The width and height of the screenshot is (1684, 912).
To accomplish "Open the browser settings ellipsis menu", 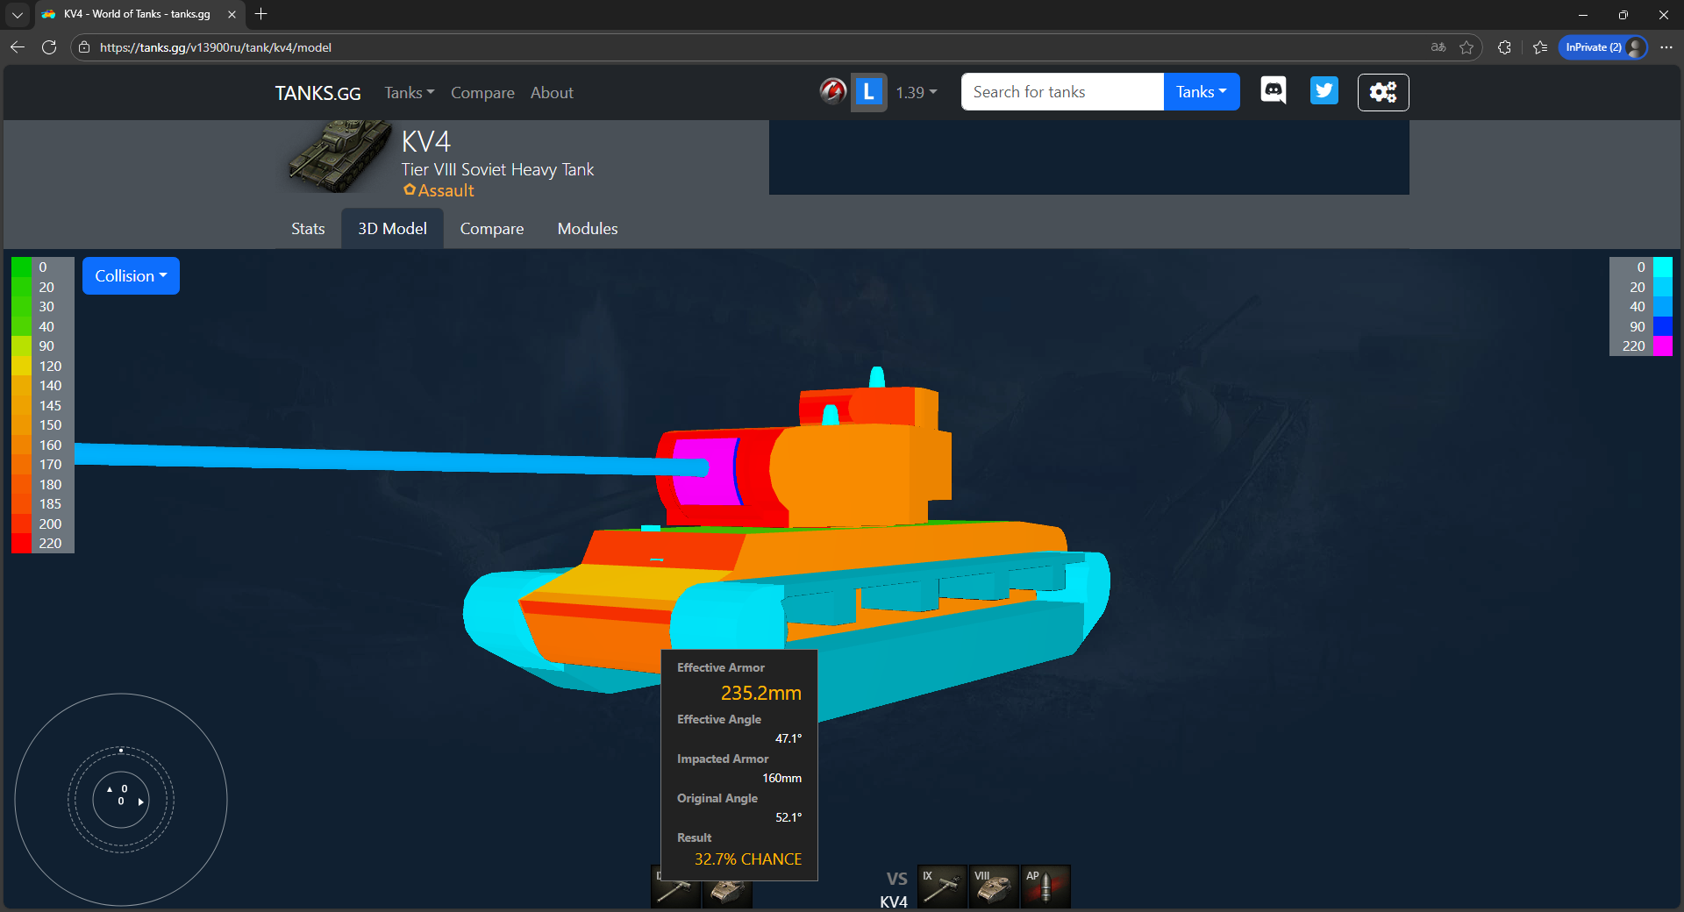I will (1666, 47).
